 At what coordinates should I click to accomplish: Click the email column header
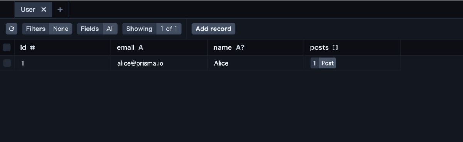tap(159, 47)
